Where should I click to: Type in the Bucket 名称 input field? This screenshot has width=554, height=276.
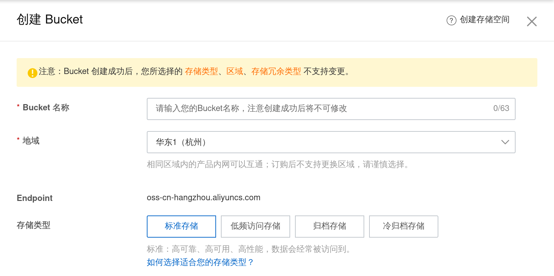322,109
